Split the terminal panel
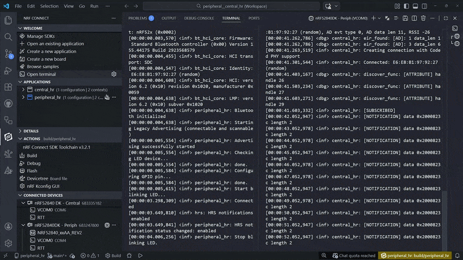This screenshot has height=260, width=463. click(x=414, y=18)
